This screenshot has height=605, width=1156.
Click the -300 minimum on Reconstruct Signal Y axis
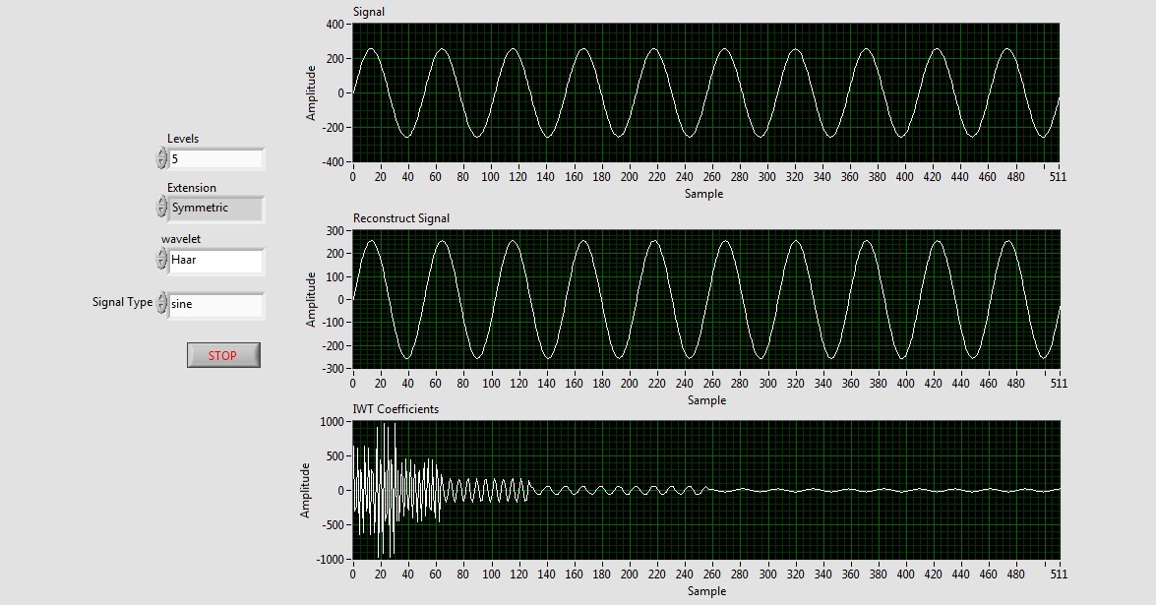click(332, 369)
